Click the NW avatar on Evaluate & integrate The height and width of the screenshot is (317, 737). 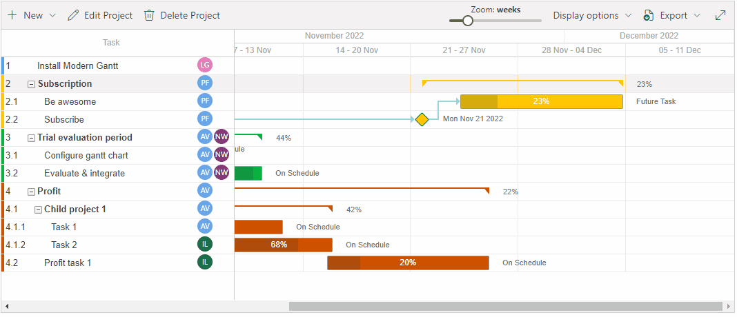[x=222, y=173]
